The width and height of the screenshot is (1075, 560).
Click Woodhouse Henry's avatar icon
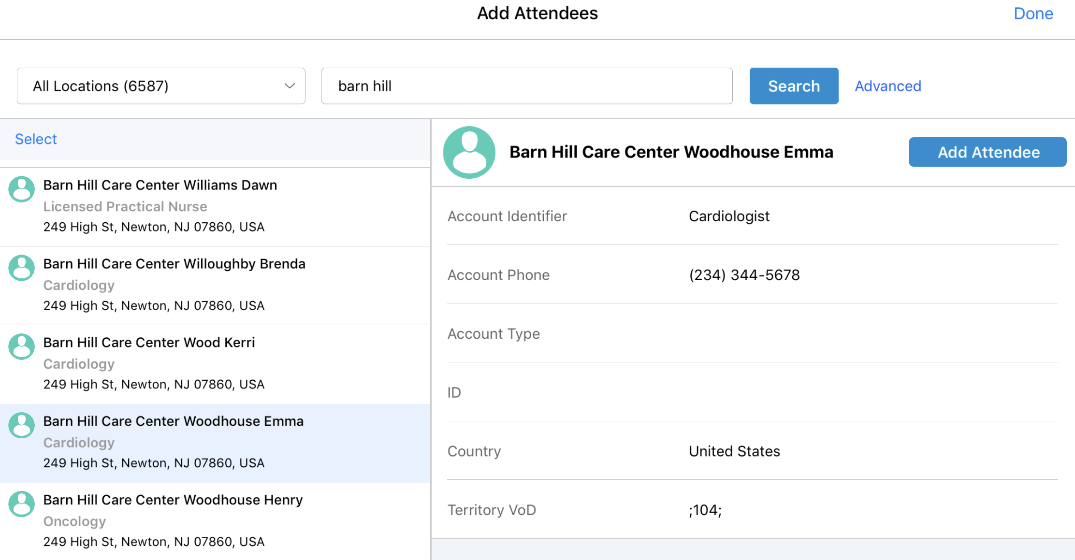point(22,504)
